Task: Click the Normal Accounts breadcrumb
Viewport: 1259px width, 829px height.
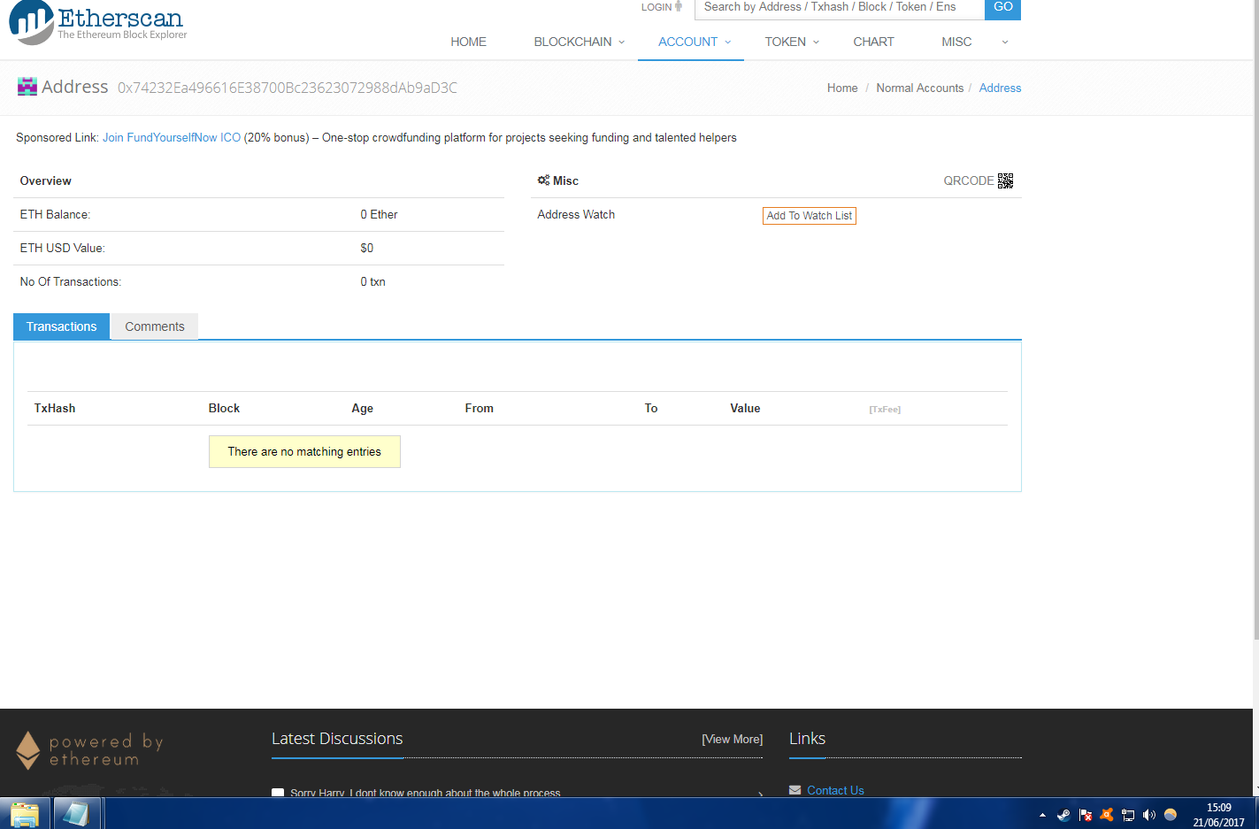Action: [919, 88]
